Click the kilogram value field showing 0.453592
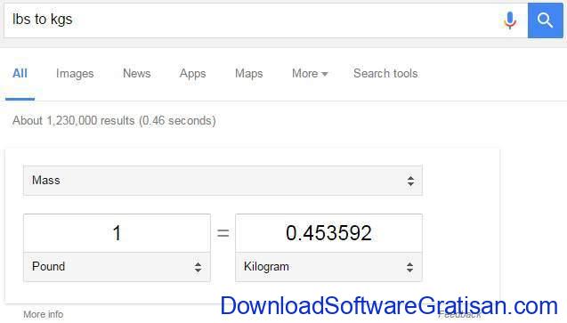 tap(328, 233)
